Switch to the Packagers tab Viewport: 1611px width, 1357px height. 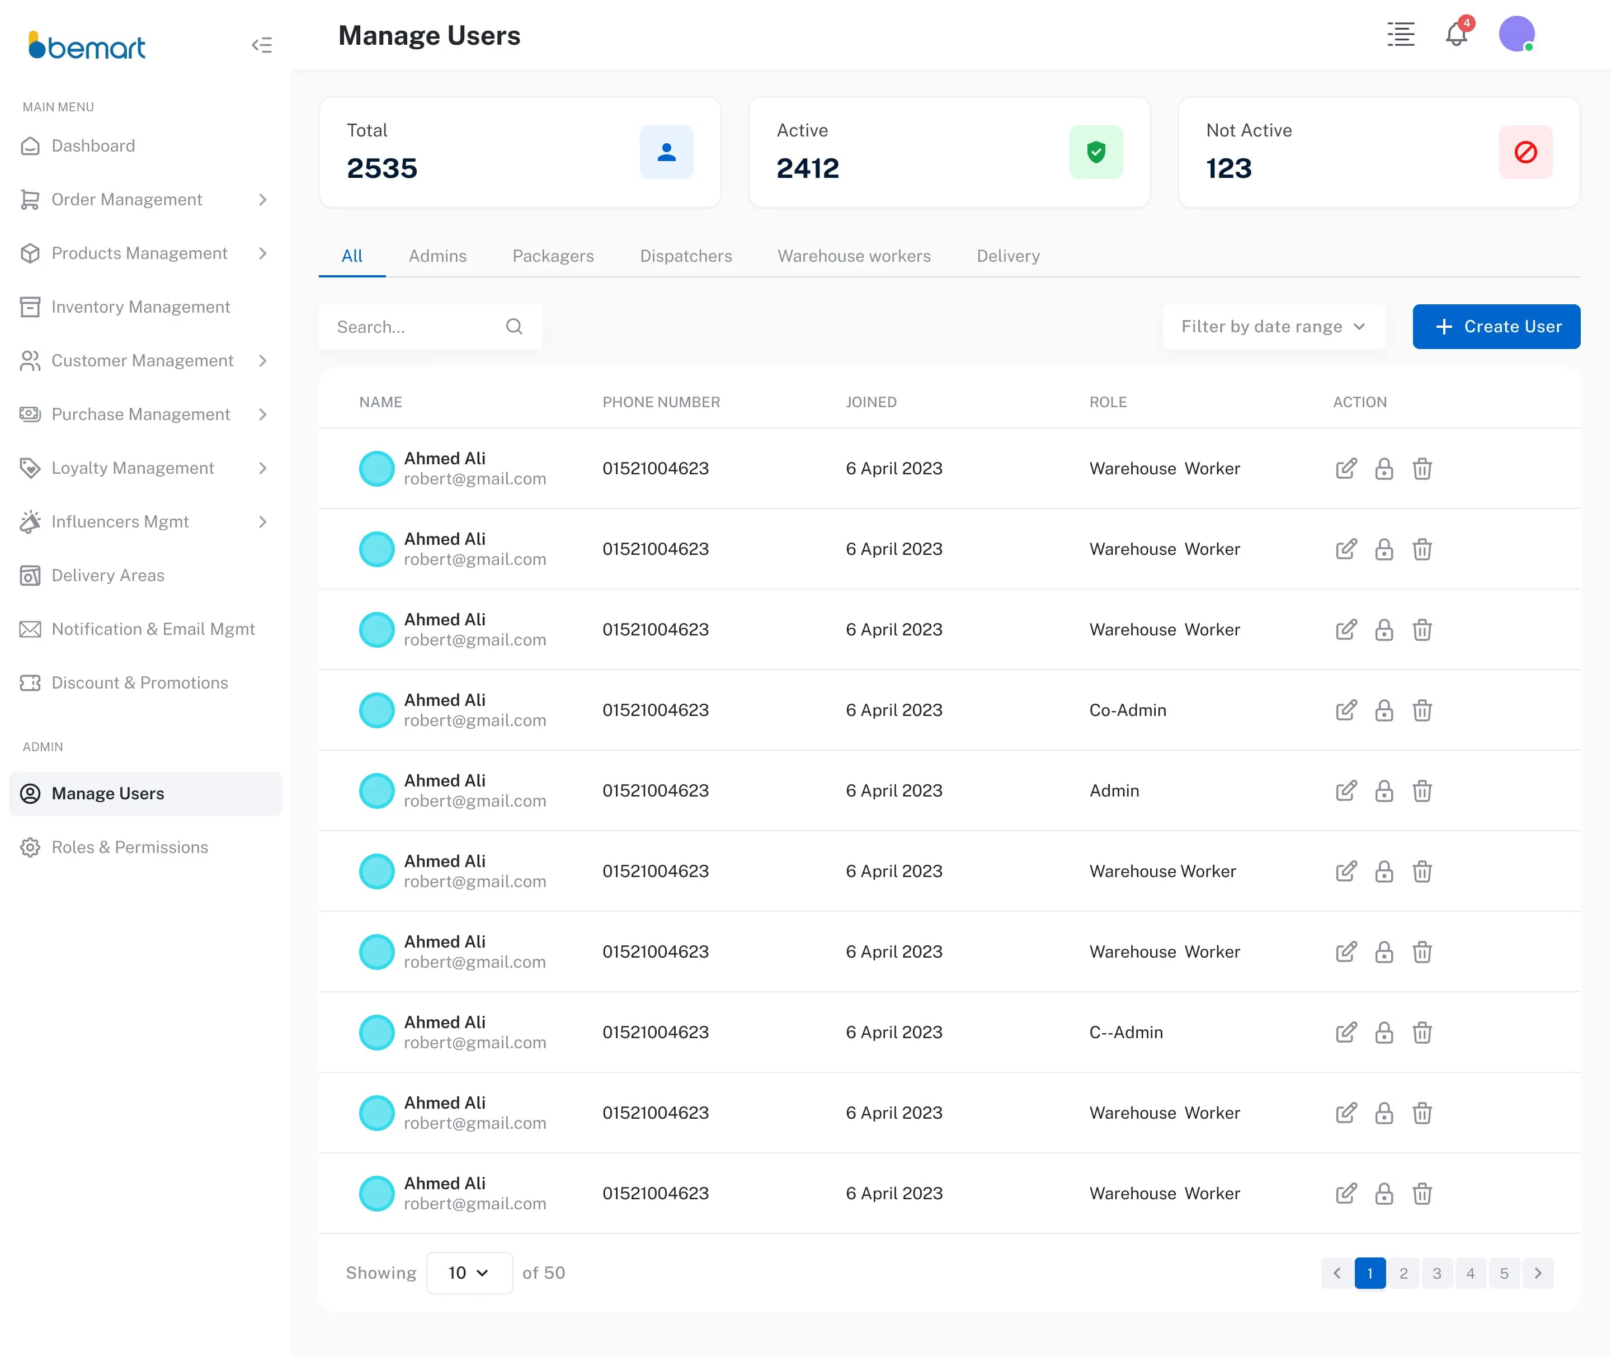[553, 256]
